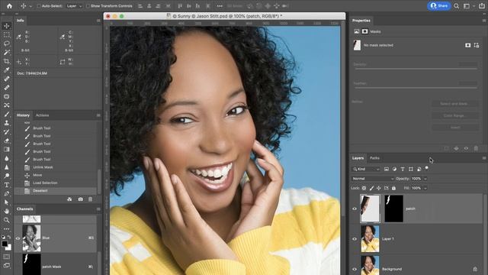Open the Normal blend mode dropdown

[x=373, y=179]
